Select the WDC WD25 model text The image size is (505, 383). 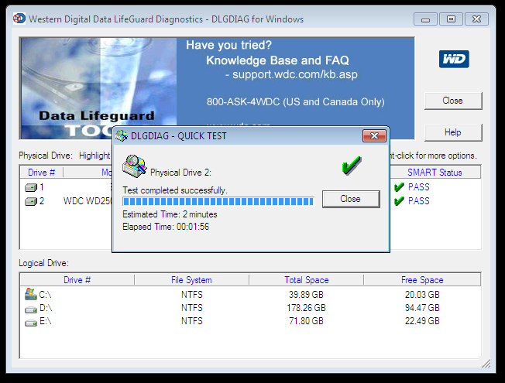click(88, 201)
